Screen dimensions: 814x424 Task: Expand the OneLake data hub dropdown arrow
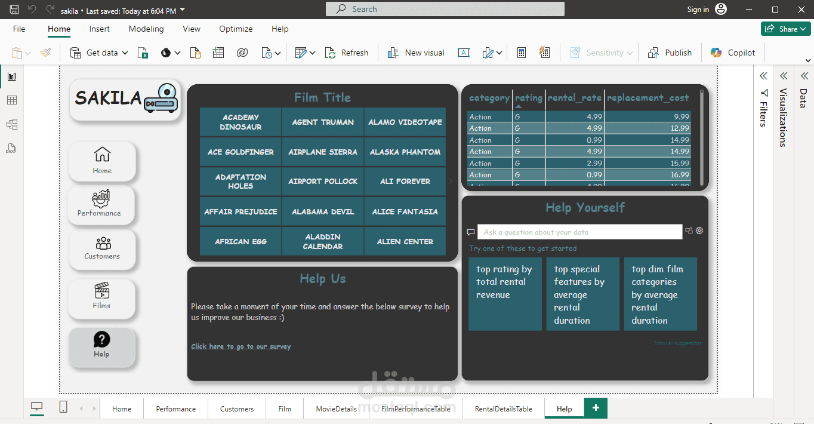[x=177, y=53]
